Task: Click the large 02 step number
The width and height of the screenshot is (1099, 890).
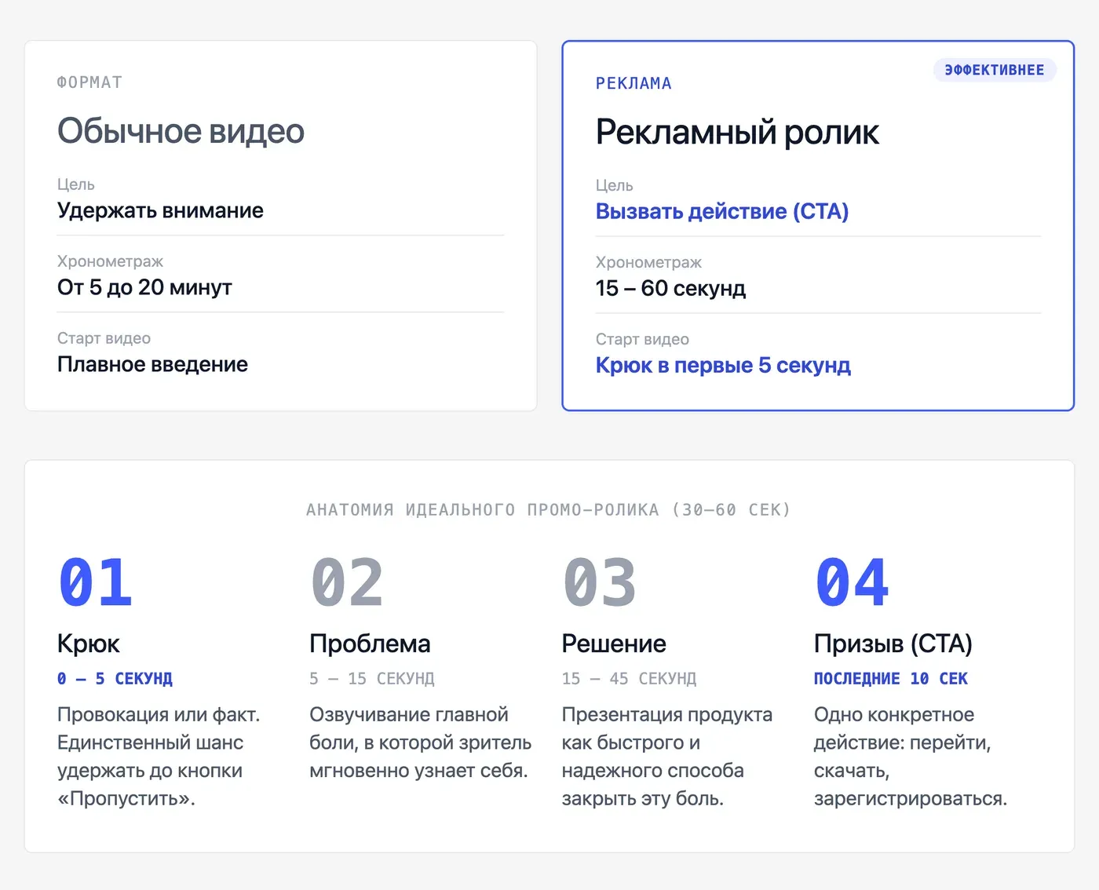Action: click(x=347, y=582)
